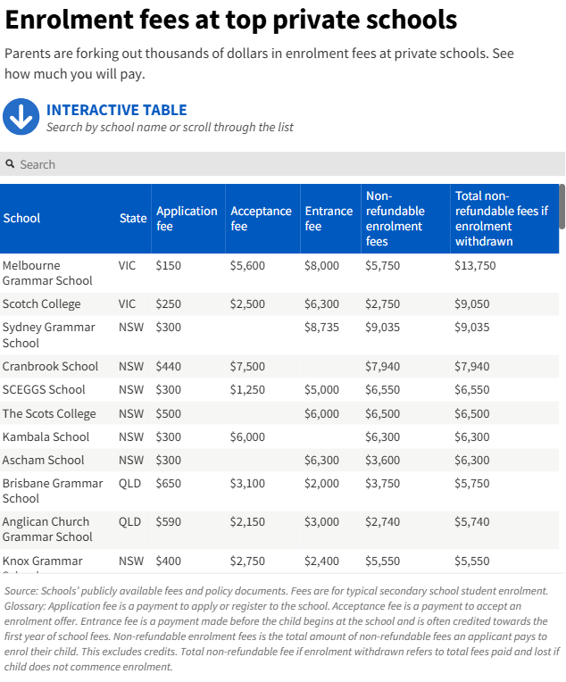Viewport: 566px width, 682px height.
Task: Sort table by State column
Action: point(133,219)
